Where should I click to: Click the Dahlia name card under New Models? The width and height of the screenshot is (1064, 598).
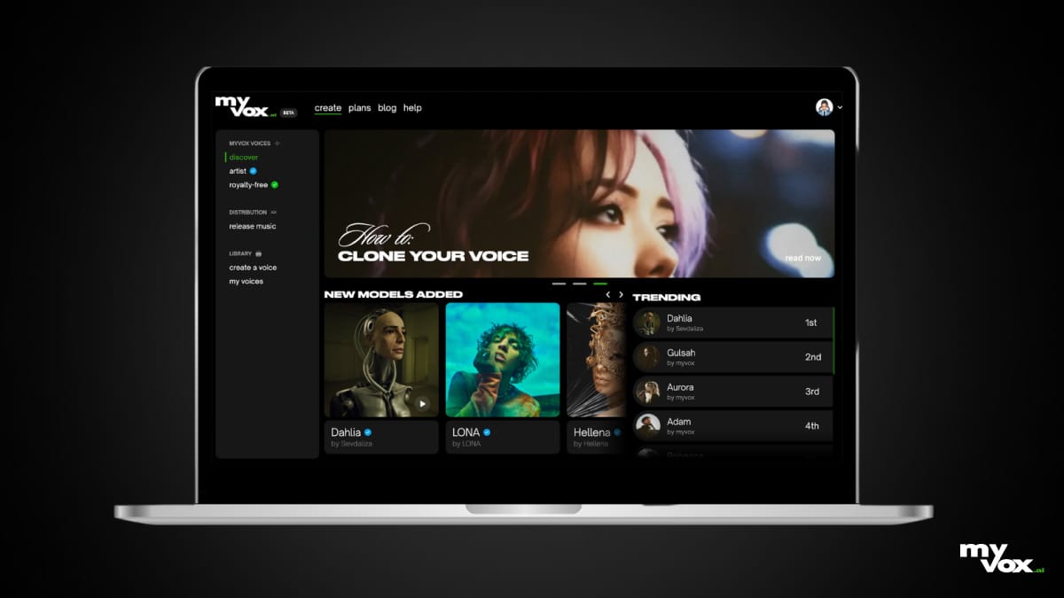pyautogui.click(x=381, y=437)
